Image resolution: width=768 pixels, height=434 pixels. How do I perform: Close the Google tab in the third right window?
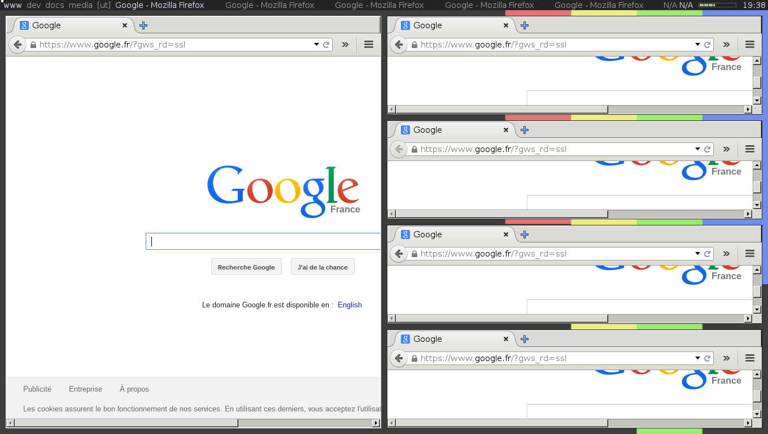(506, 235)
